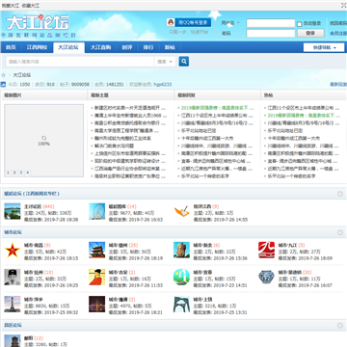Click the blue magnifier search button
Image resolution: width=347 pixels, height=347 pixels.
(184, 62)
